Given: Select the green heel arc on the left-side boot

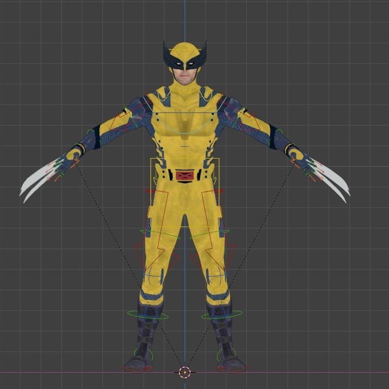Looking at the screenshot, I should point(143,355).
